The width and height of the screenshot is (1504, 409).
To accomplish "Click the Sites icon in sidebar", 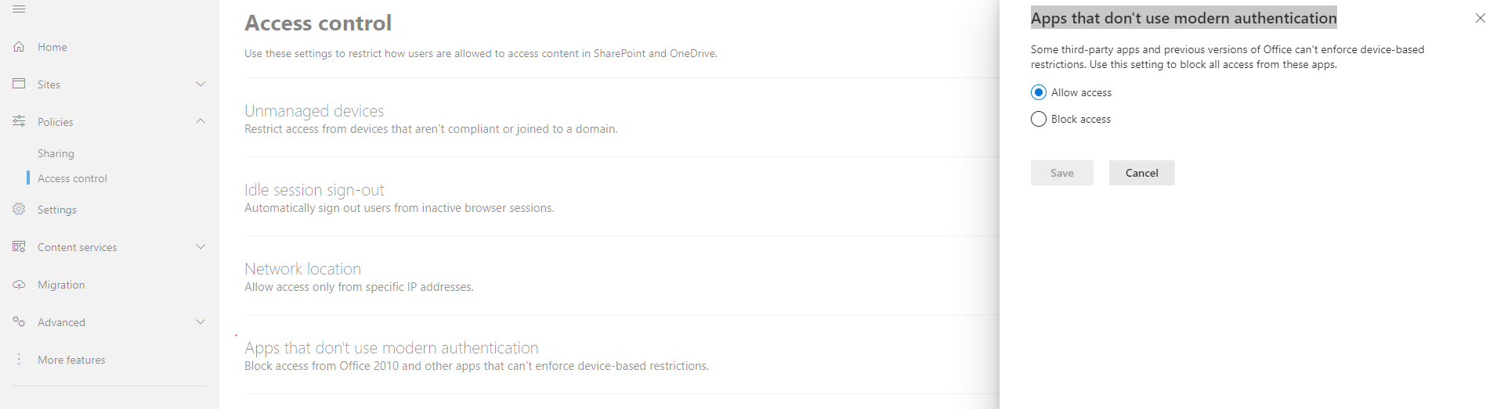I will point(19,84).
